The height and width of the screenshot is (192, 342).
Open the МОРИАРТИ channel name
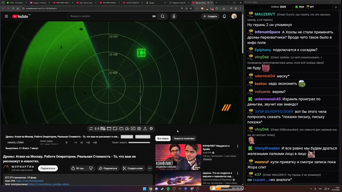pos(22,167)
